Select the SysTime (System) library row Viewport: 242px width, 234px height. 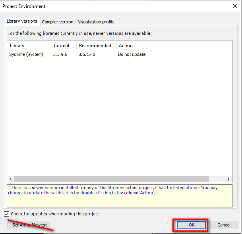click(26, 54)
